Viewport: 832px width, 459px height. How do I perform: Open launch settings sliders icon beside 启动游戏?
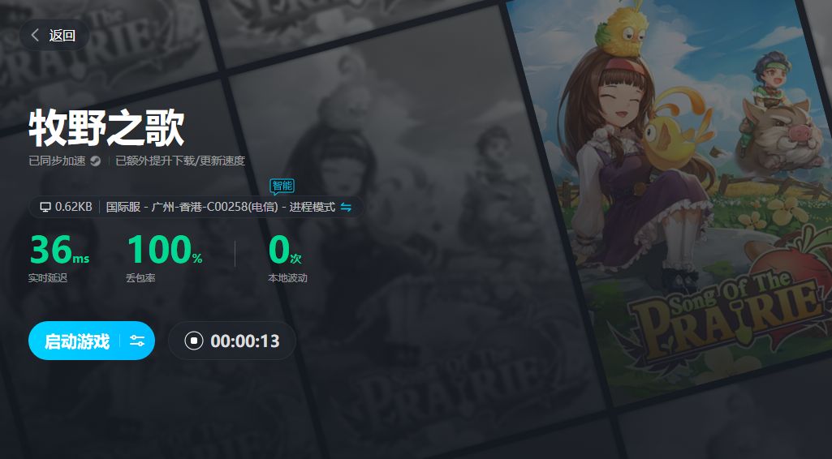coord(137,341)
